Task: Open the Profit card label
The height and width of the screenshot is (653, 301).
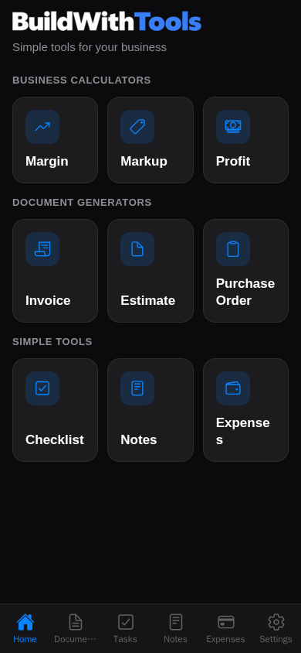Action: point(233,161)
